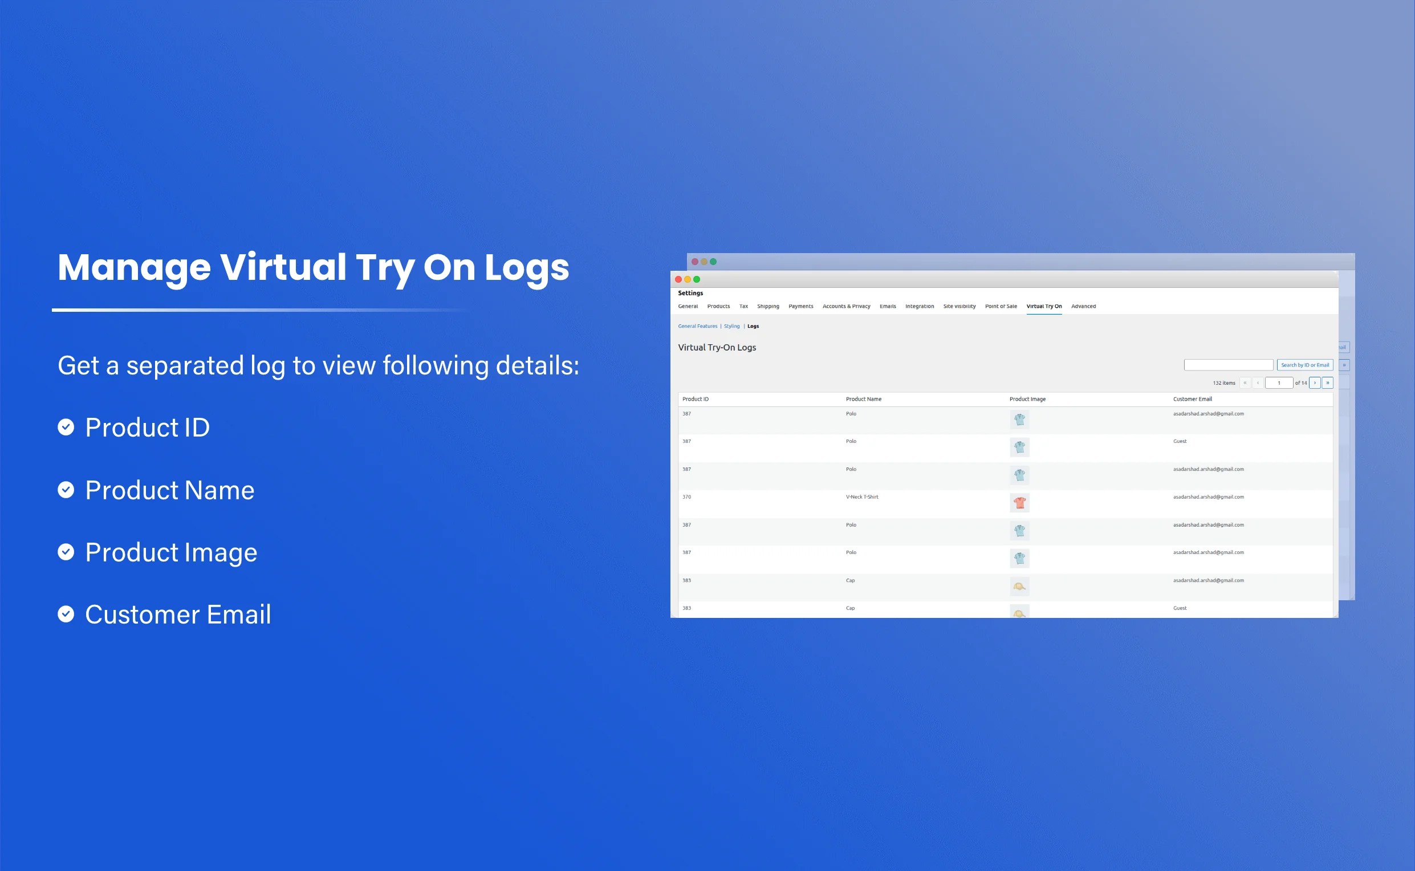Open the Integration tab
The height and width of the screenshot is (871, 1415).
click(x=920, y=306)
